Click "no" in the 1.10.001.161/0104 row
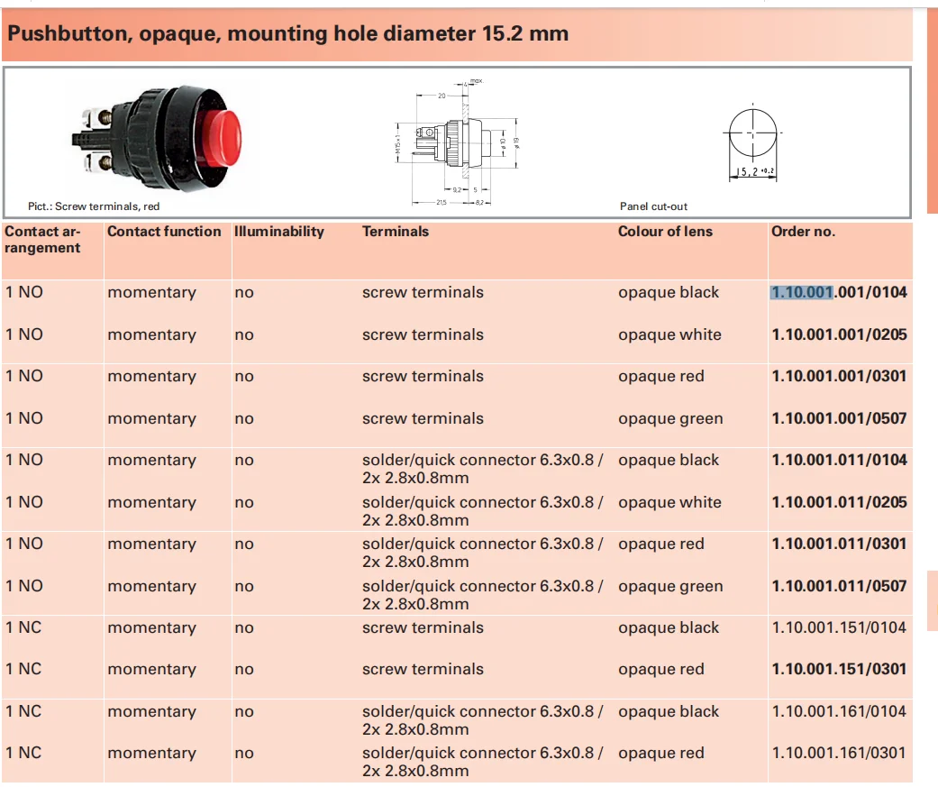Screen dimensions: 938x787 point(244,711)
